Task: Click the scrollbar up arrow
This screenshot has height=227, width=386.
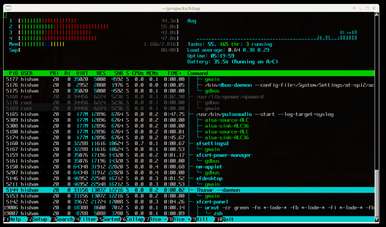Action: (x=377, y=14)
